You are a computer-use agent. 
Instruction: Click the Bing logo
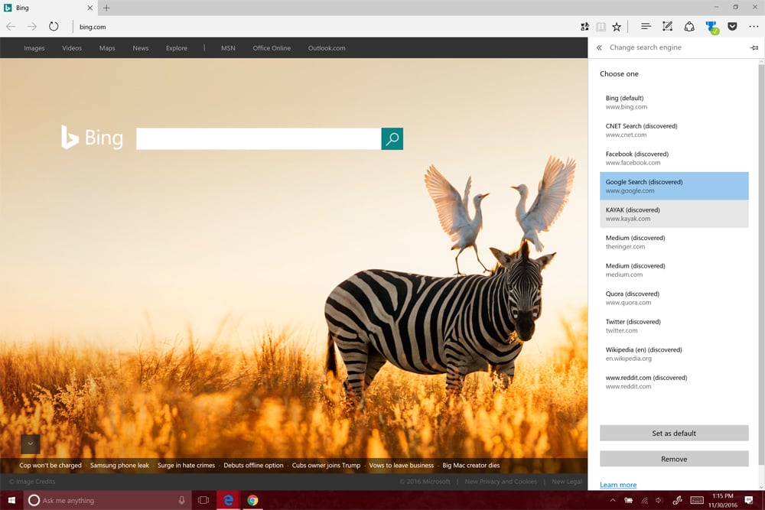(x=93, y=138)
